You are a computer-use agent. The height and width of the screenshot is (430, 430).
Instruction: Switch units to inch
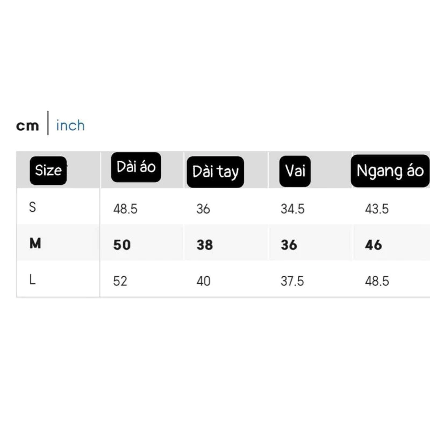(x=70, y=126)
